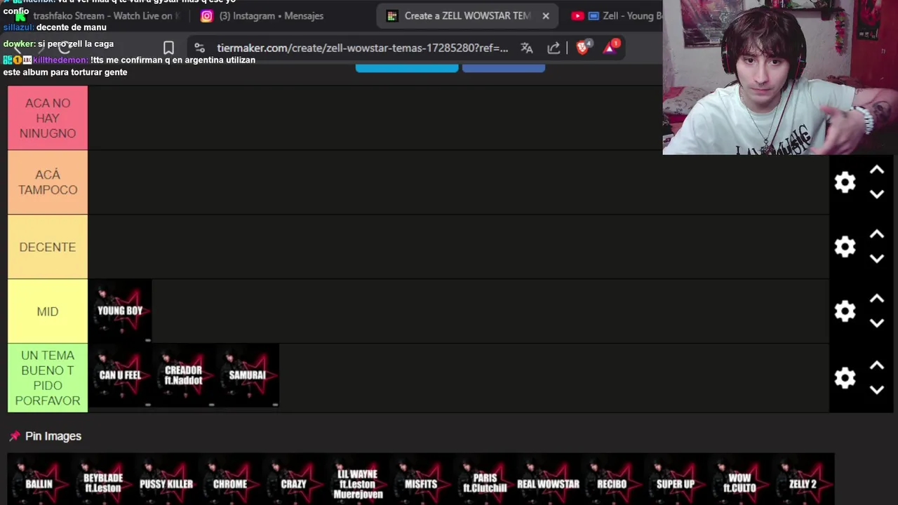The image size is (898, 505).
Task: Click the Pin Images label
Action: (x=53, y=436)
